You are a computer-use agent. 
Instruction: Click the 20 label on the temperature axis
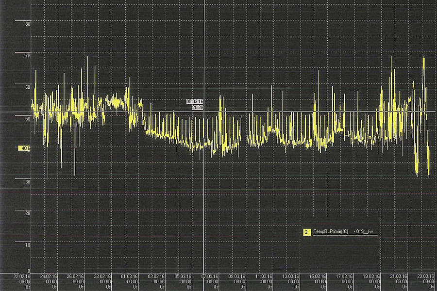[x=28, y=213]
